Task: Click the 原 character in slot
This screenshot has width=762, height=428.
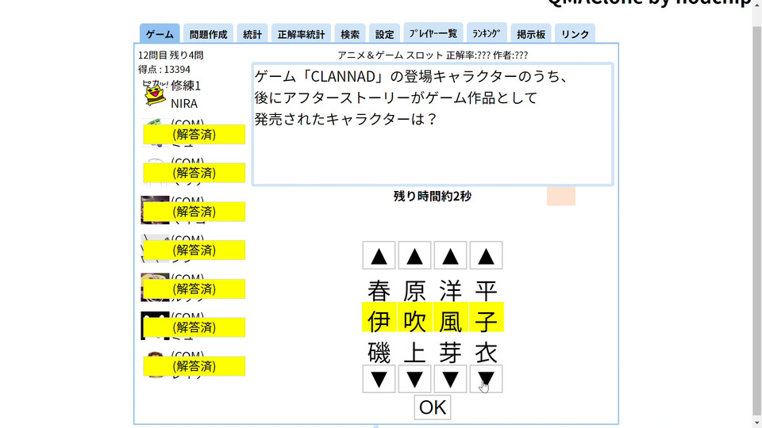Action: click(414, 291)
